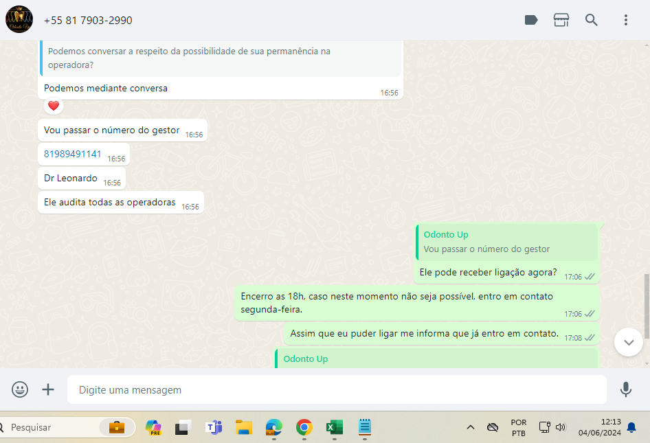Click the chat vertical scrollbar thumb

point(647,306)
